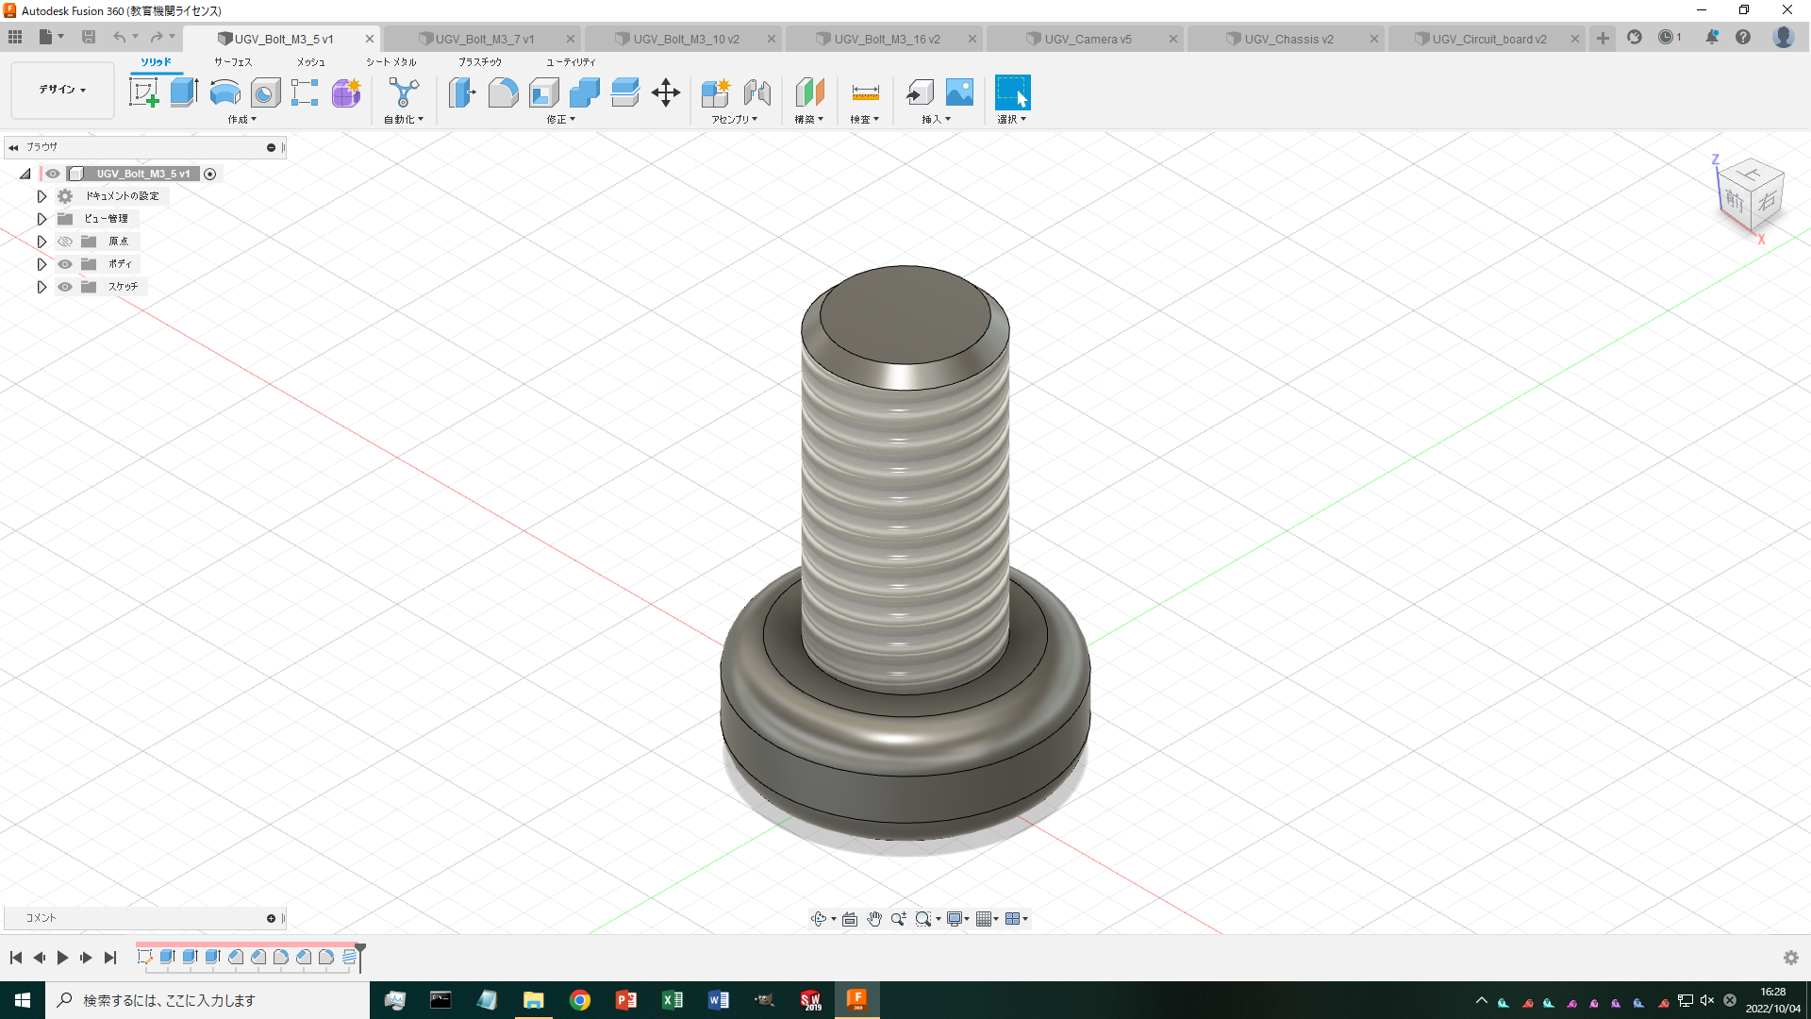Close the UGV_Bolt_M3_7 v1 tab

click(x=571, y=39)
